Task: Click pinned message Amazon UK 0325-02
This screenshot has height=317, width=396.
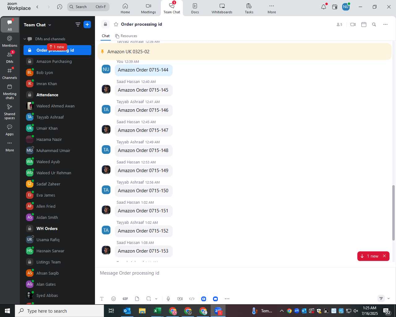Action: pyautogui.click(x=244, y=51)
